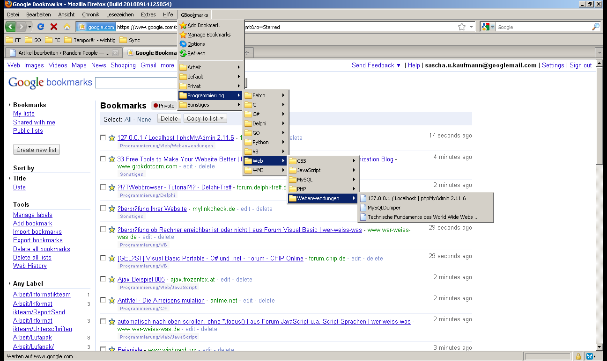
Task: Expand the MySQL folder under Web
Action: (323, 180)
